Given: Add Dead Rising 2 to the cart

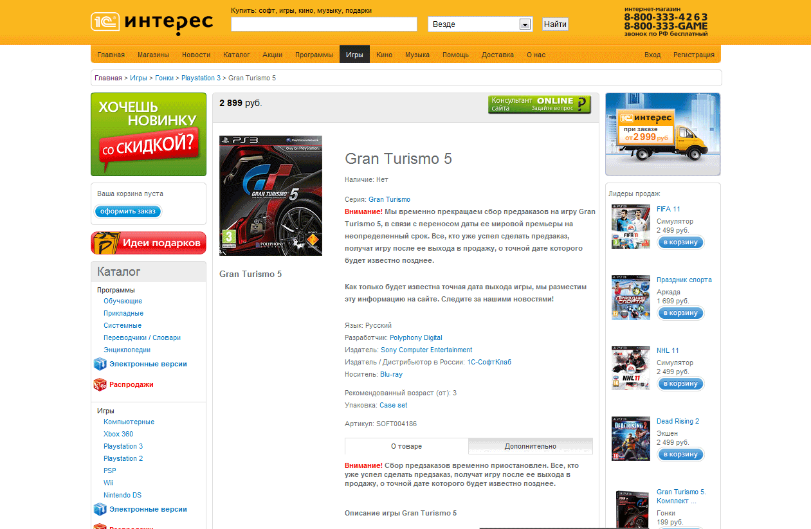Looking at the screenshot, I should tap(680, 454).
